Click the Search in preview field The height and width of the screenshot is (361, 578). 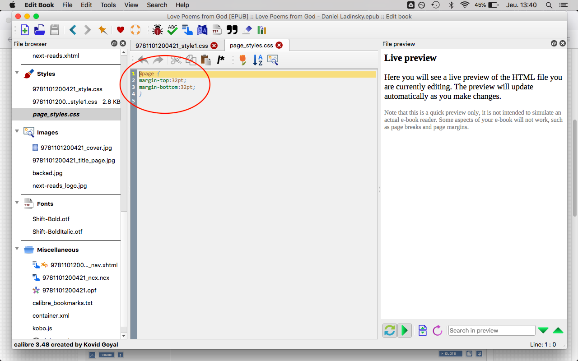click(x=492, y=330)
